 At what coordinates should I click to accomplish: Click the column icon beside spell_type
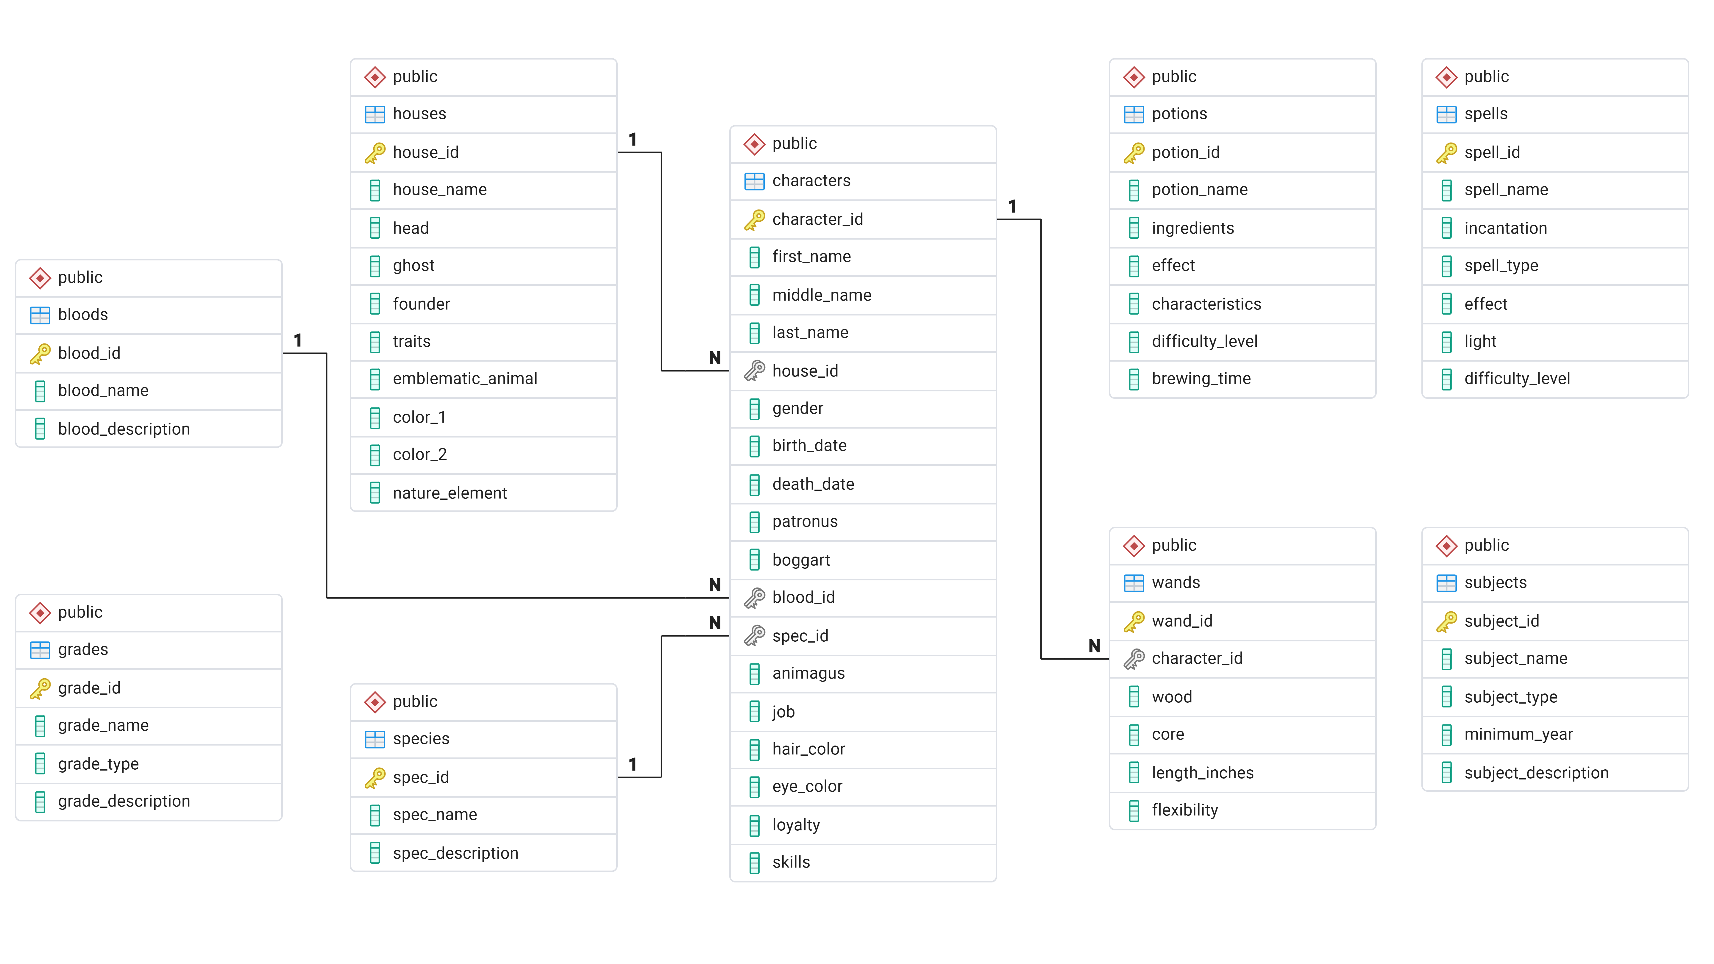pos(1446,266)
